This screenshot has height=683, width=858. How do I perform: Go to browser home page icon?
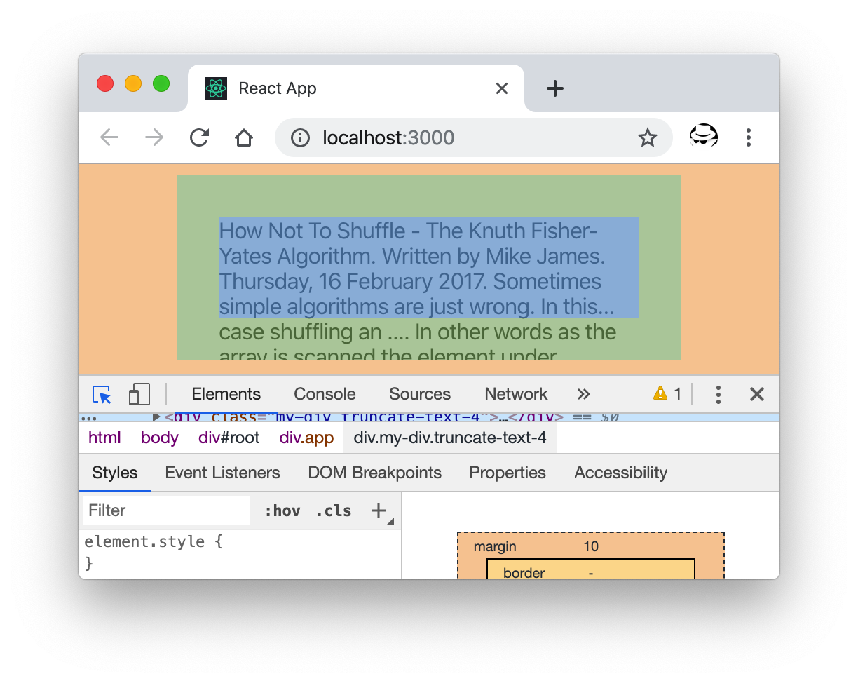pos(243,137)
